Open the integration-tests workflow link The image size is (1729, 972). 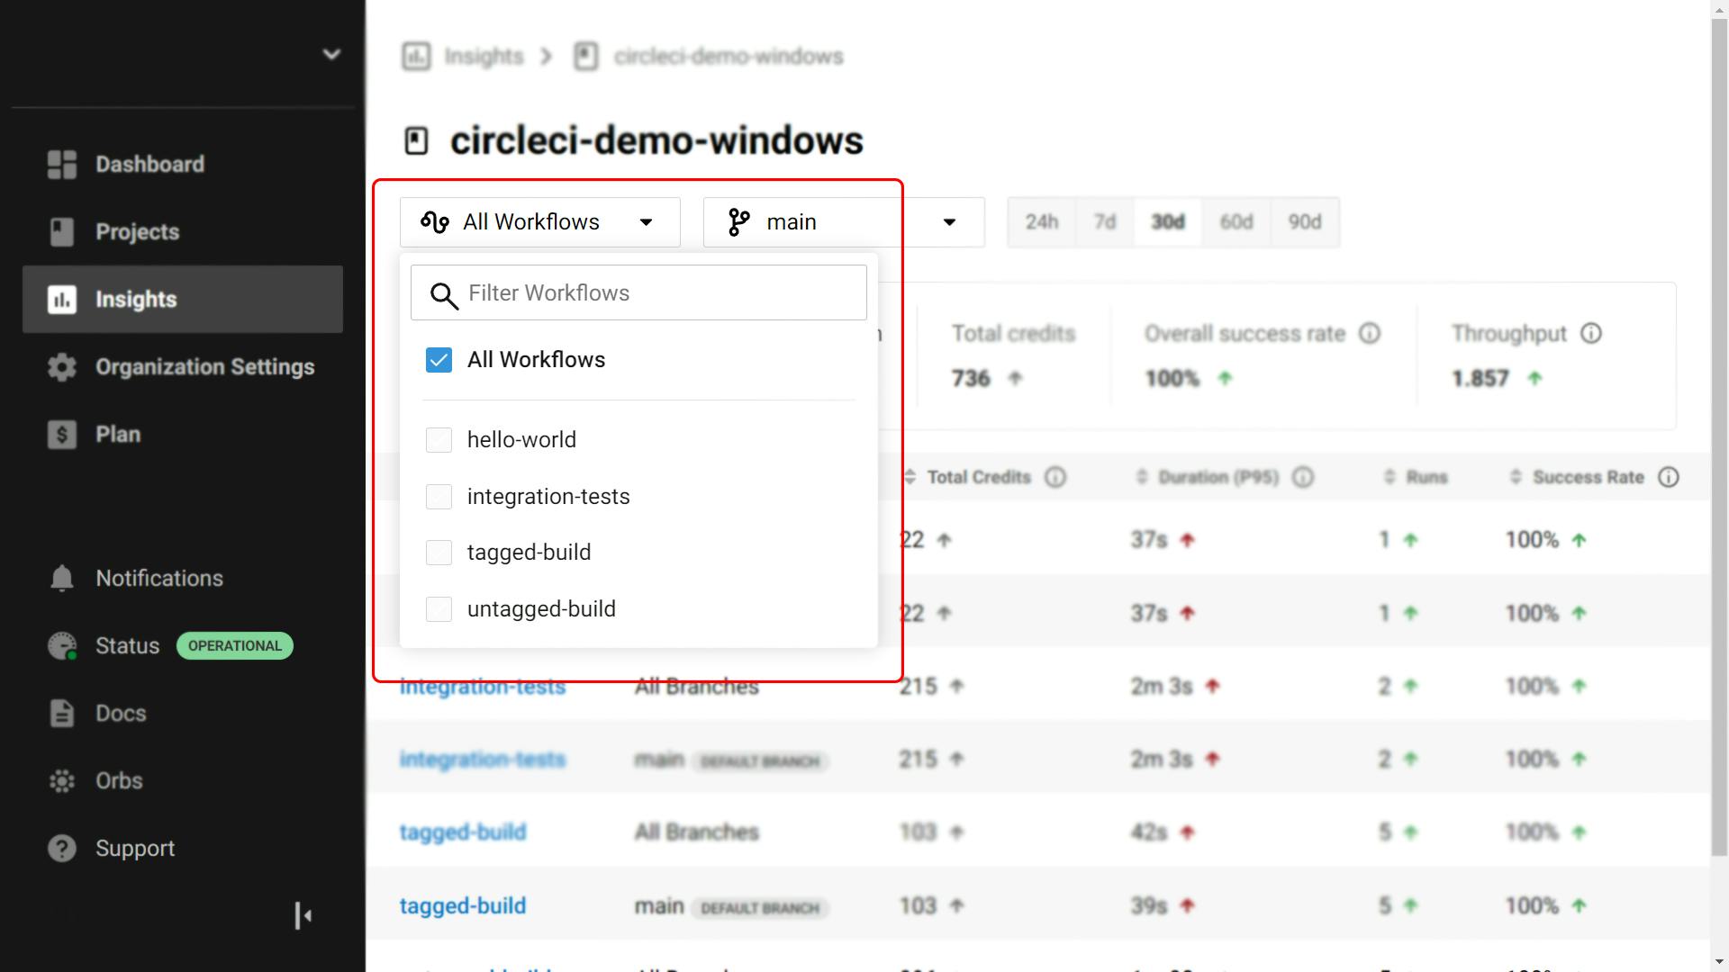point(483,686)
